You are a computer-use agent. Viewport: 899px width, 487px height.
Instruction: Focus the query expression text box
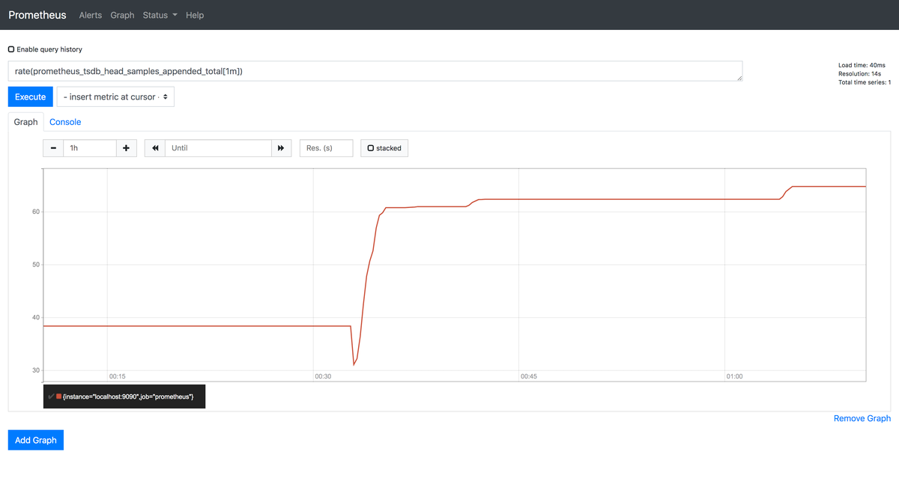(x=375, y=71)
